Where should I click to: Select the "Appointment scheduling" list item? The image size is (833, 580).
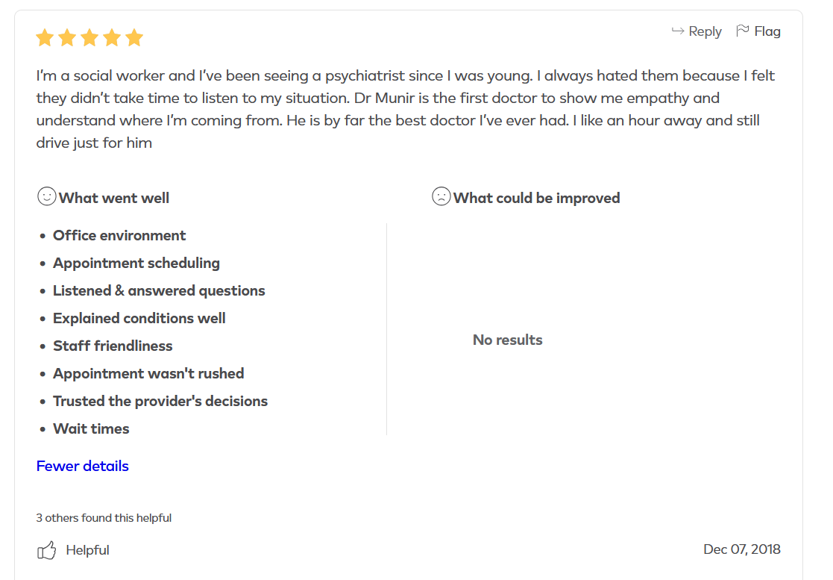coord(136,263)
